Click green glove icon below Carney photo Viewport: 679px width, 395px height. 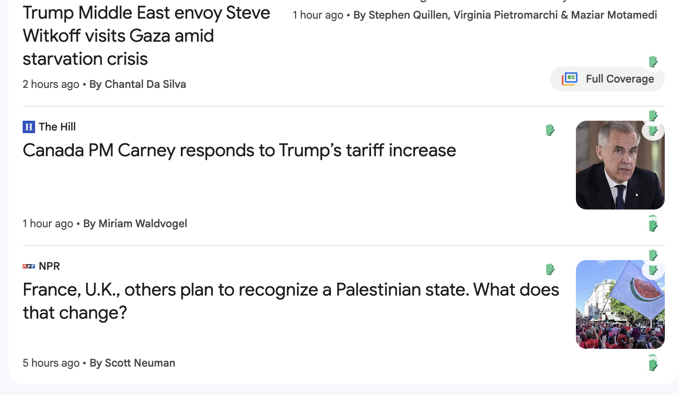(653, 224)
